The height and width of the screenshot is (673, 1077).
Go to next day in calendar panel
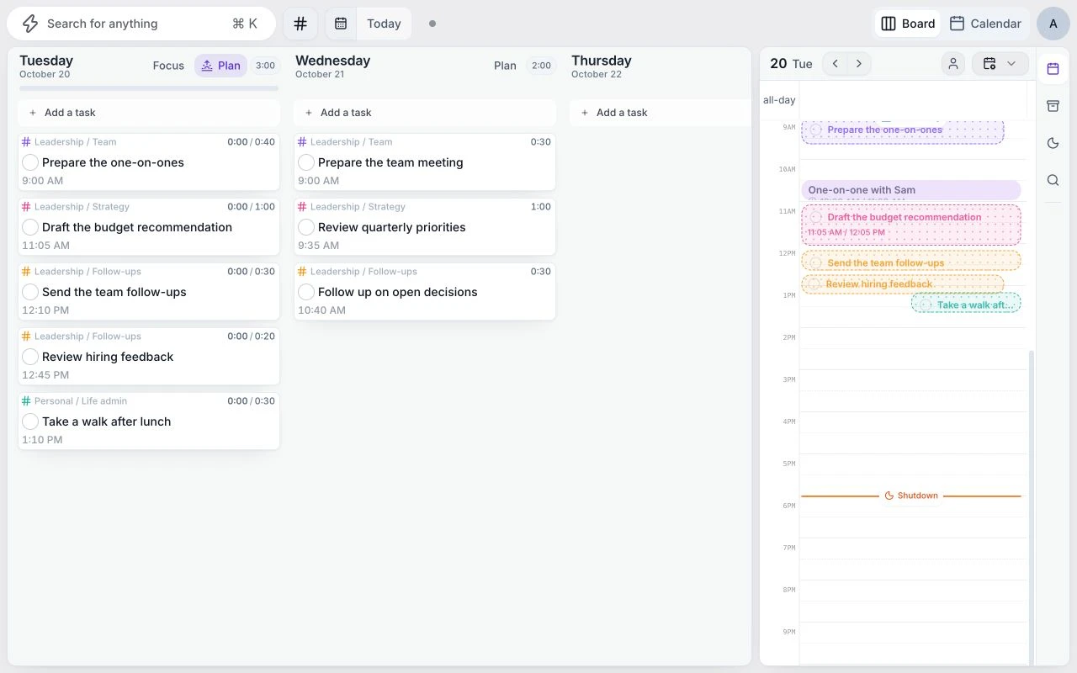[x=858, y=64]
